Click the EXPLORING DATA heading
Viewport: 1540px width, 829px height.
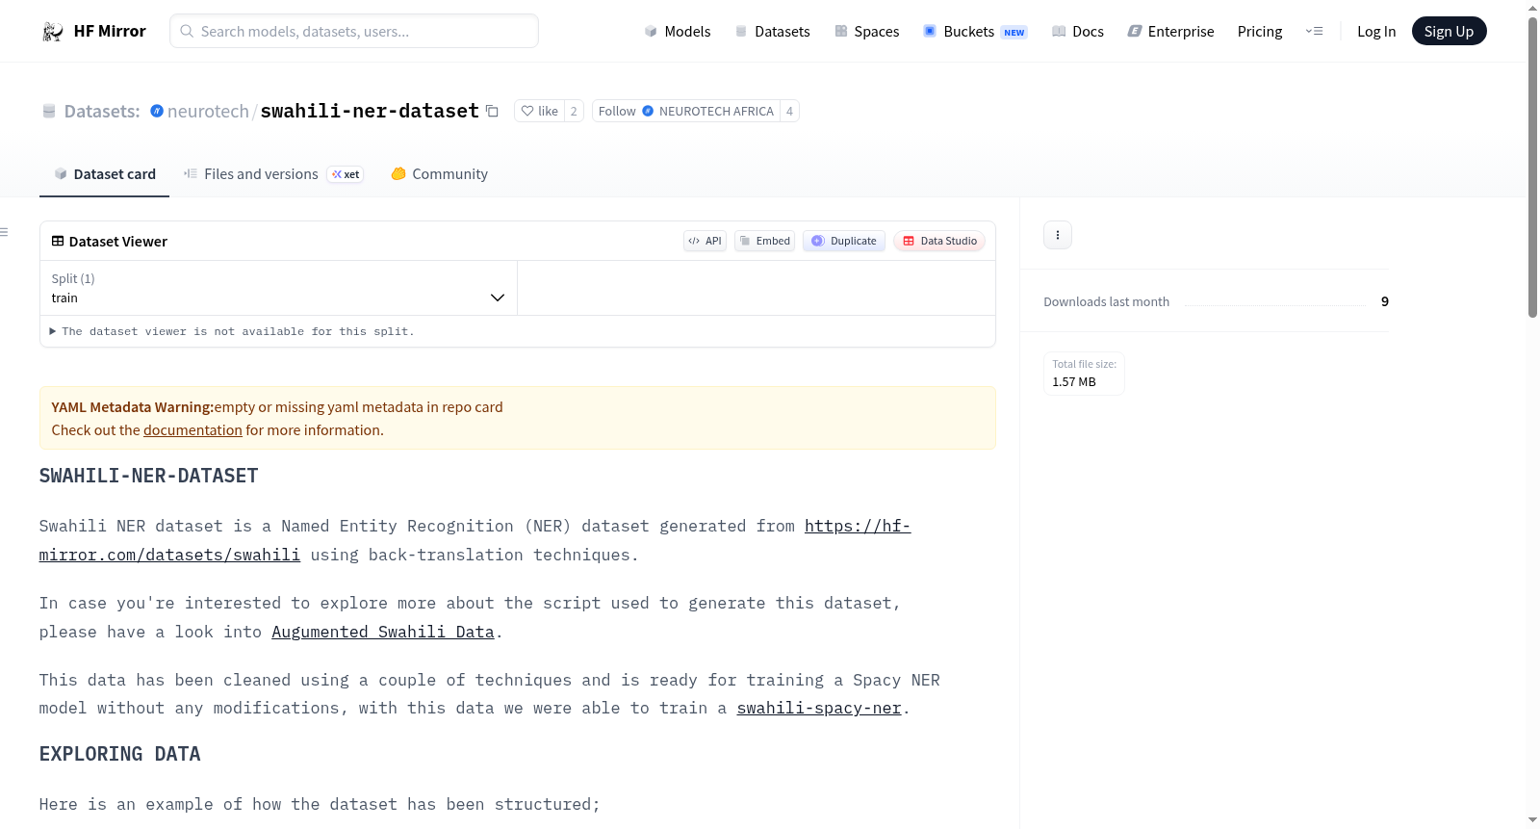coord(120,754)
